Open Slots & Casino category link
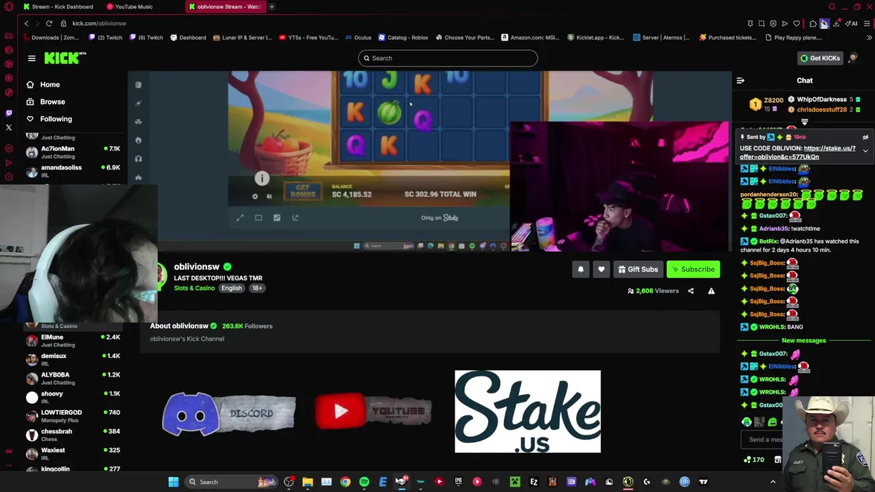 point(194,288)
